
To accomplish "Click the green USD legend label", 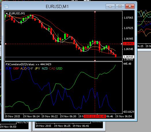I will (59, 68).
